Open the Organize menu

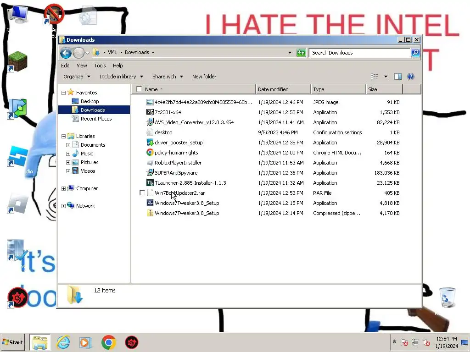click(77, 77)
